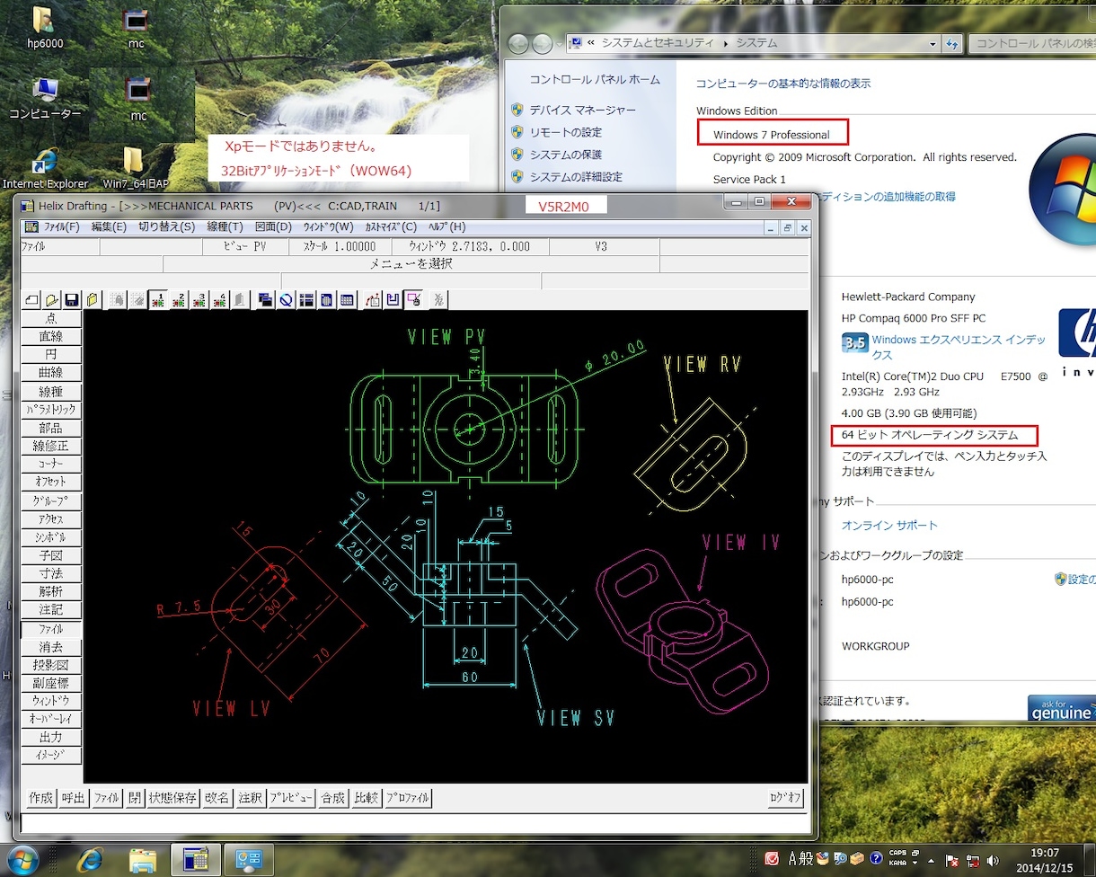Select the コンピューター desktop icon

(x=45, y=98)
